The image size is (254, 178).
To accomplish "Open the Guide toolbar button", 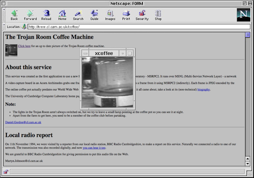I will [x=94, y=14].
